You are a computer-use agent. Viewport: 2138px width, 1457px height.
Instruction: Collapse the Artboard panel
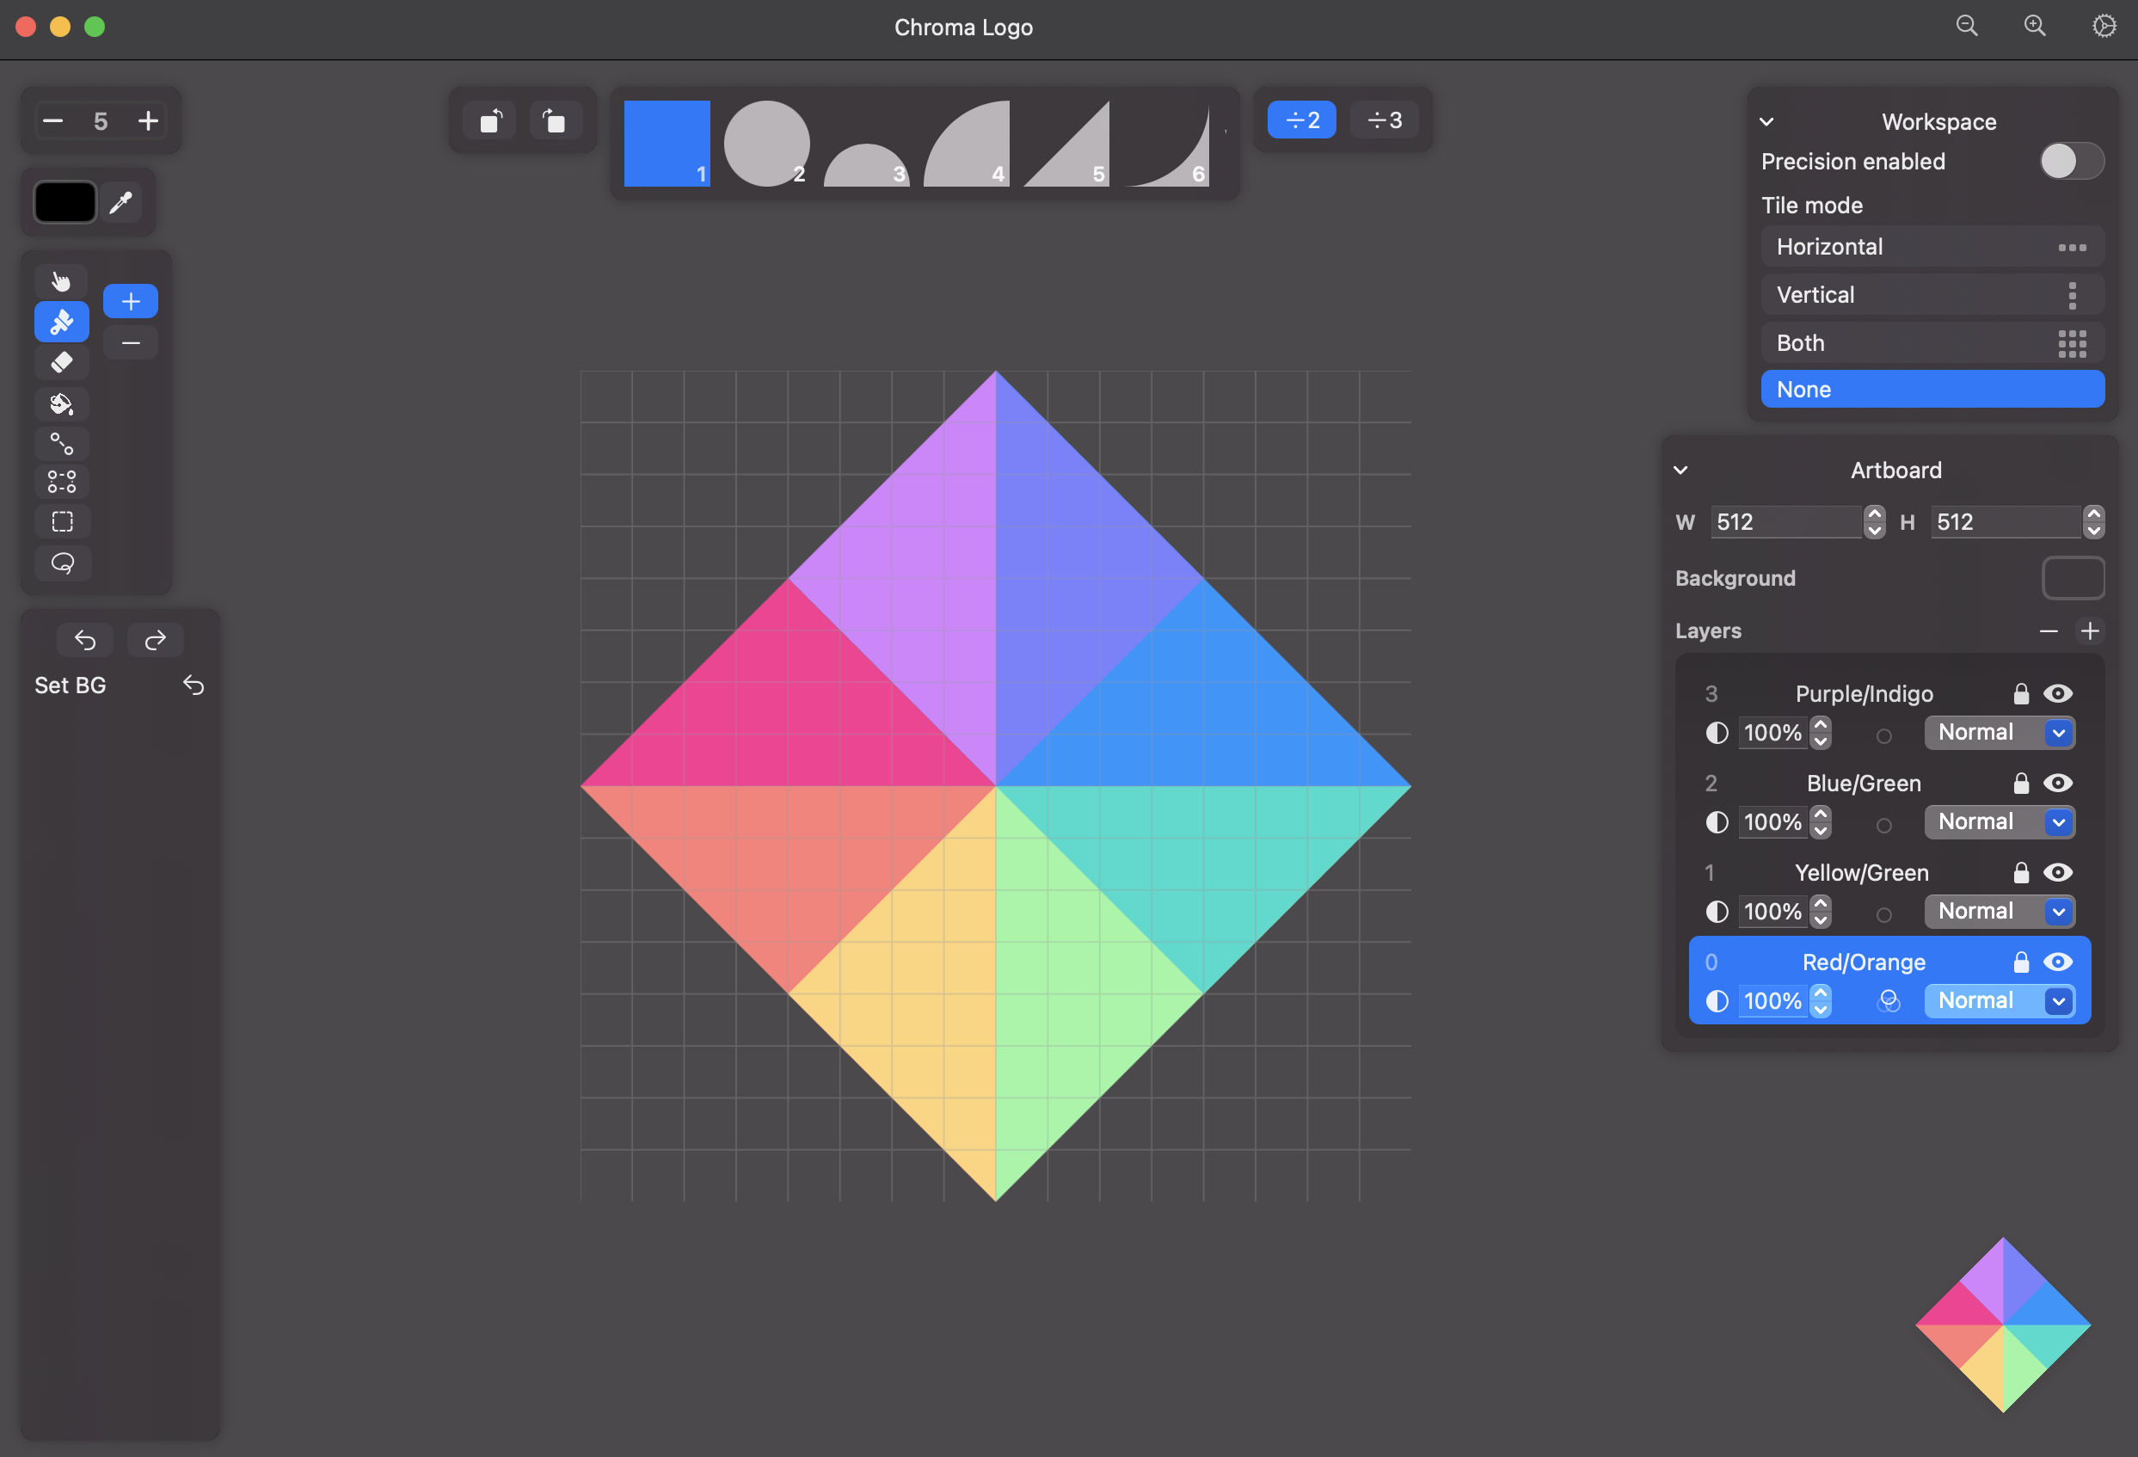1680,470
